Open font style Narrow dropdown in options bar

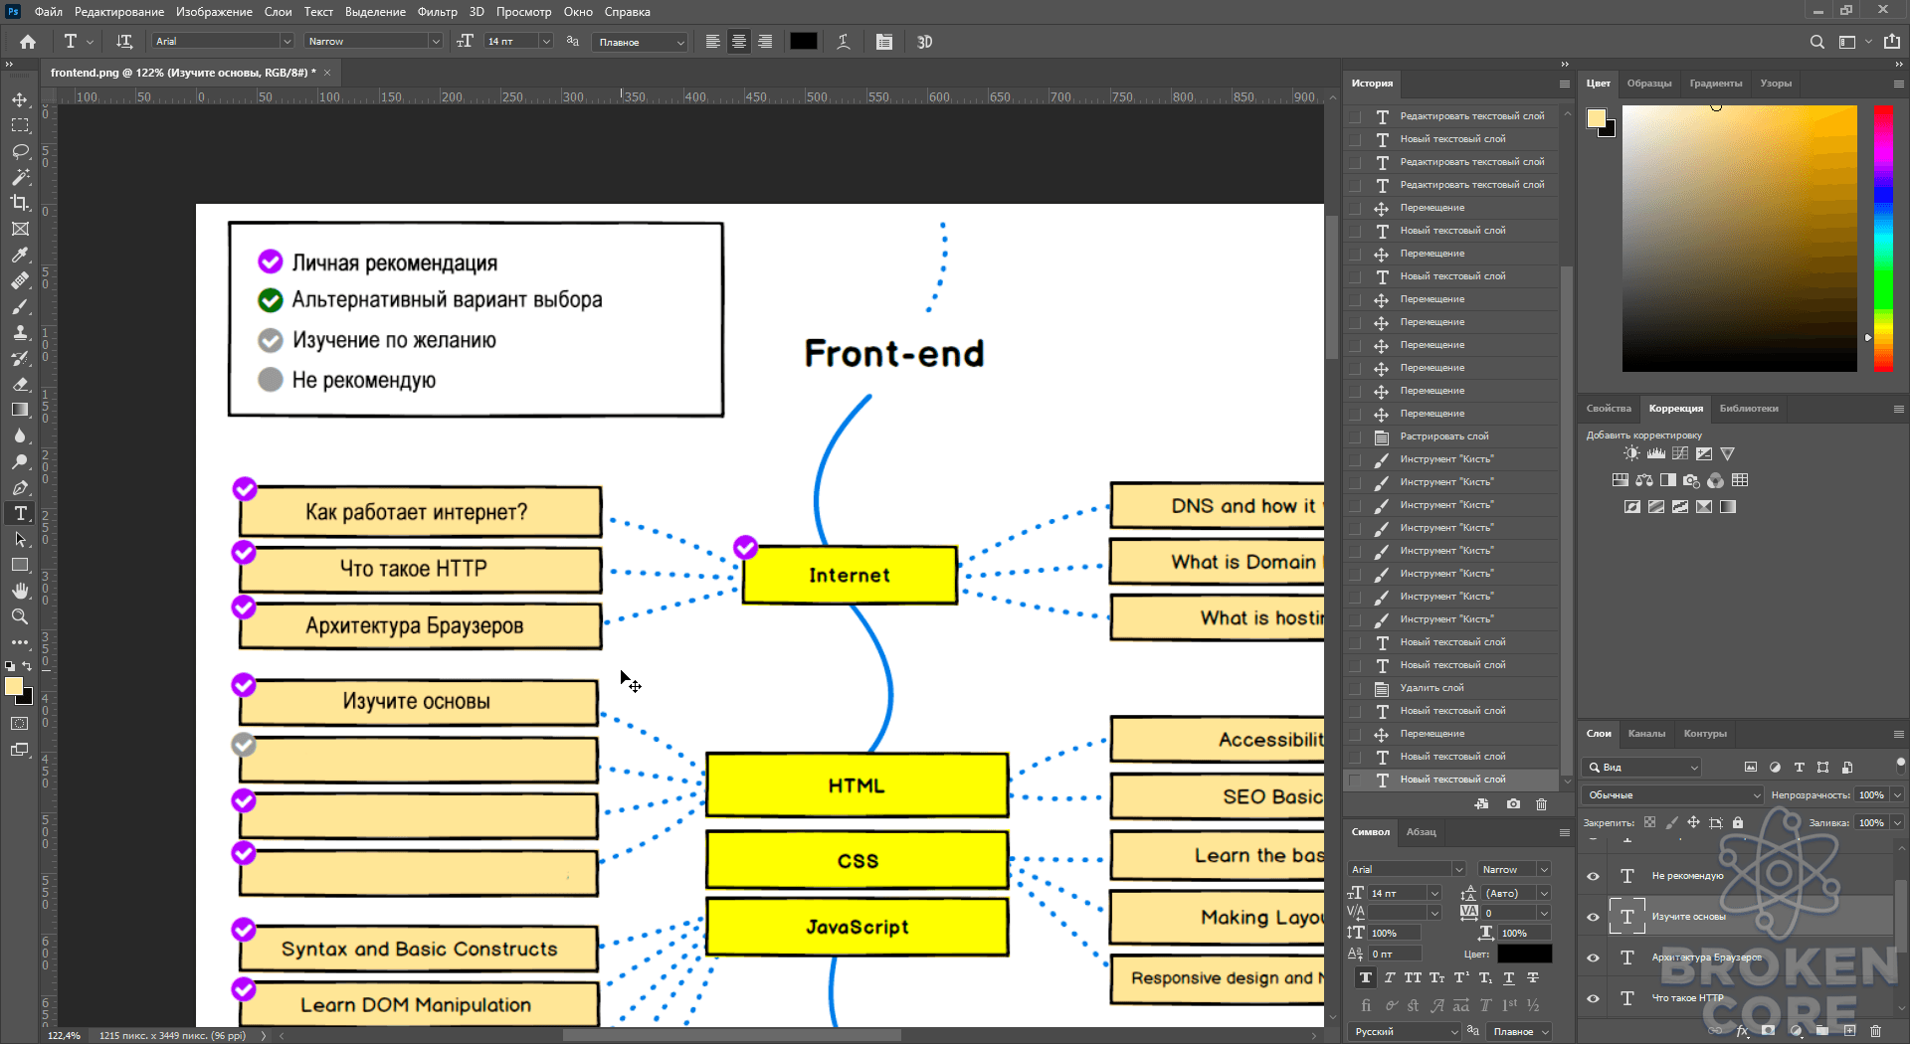435,42
